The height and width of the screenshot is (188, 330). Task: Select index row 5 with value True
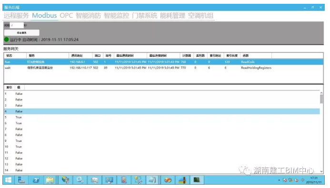pyautogui.click(x=162, y=117)
